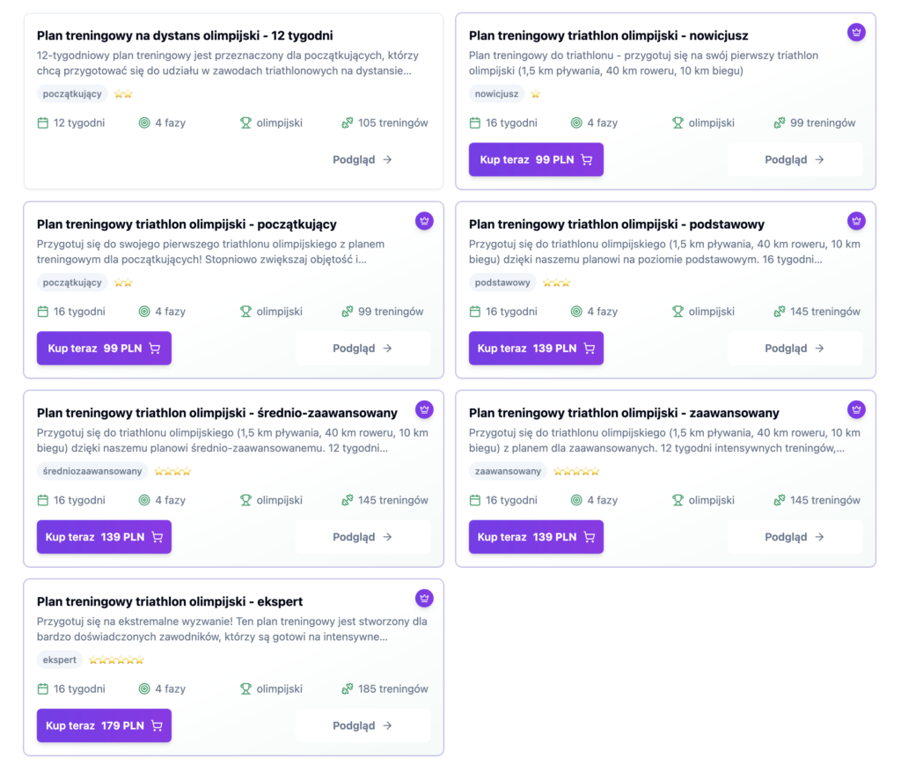
Task: Select the 'średniozaawansowany' level tag
Action: pos(92,472)
